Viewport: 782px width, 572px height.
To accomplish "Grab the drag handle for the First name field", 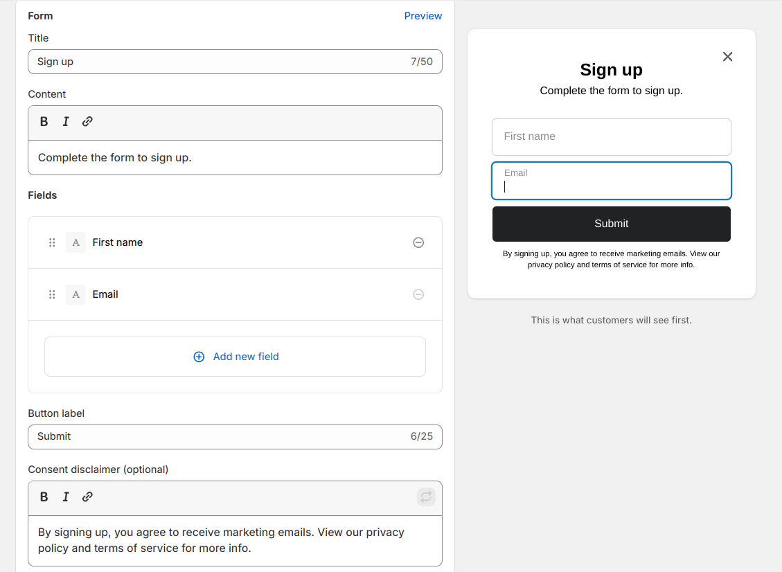I will (52, 242).
